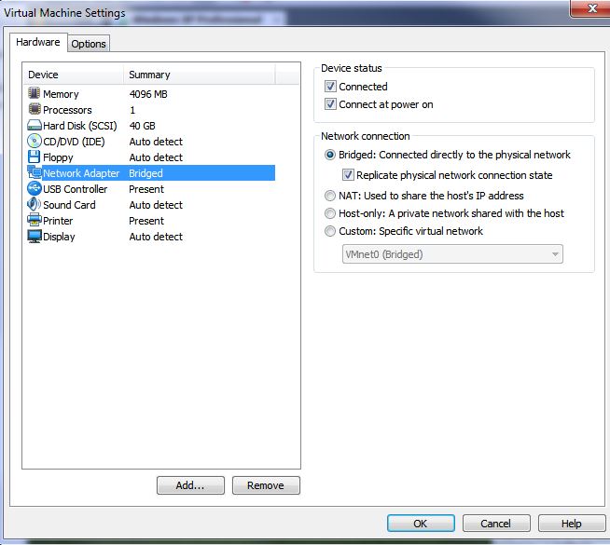Image resolution: width=610 pixels, height=545 pixels.
Task: Select the Printer device label
Action: 58,221
